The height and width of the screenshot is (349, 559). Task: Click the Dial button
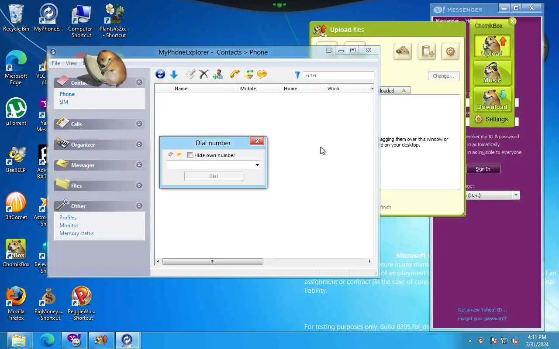[214, 176]
